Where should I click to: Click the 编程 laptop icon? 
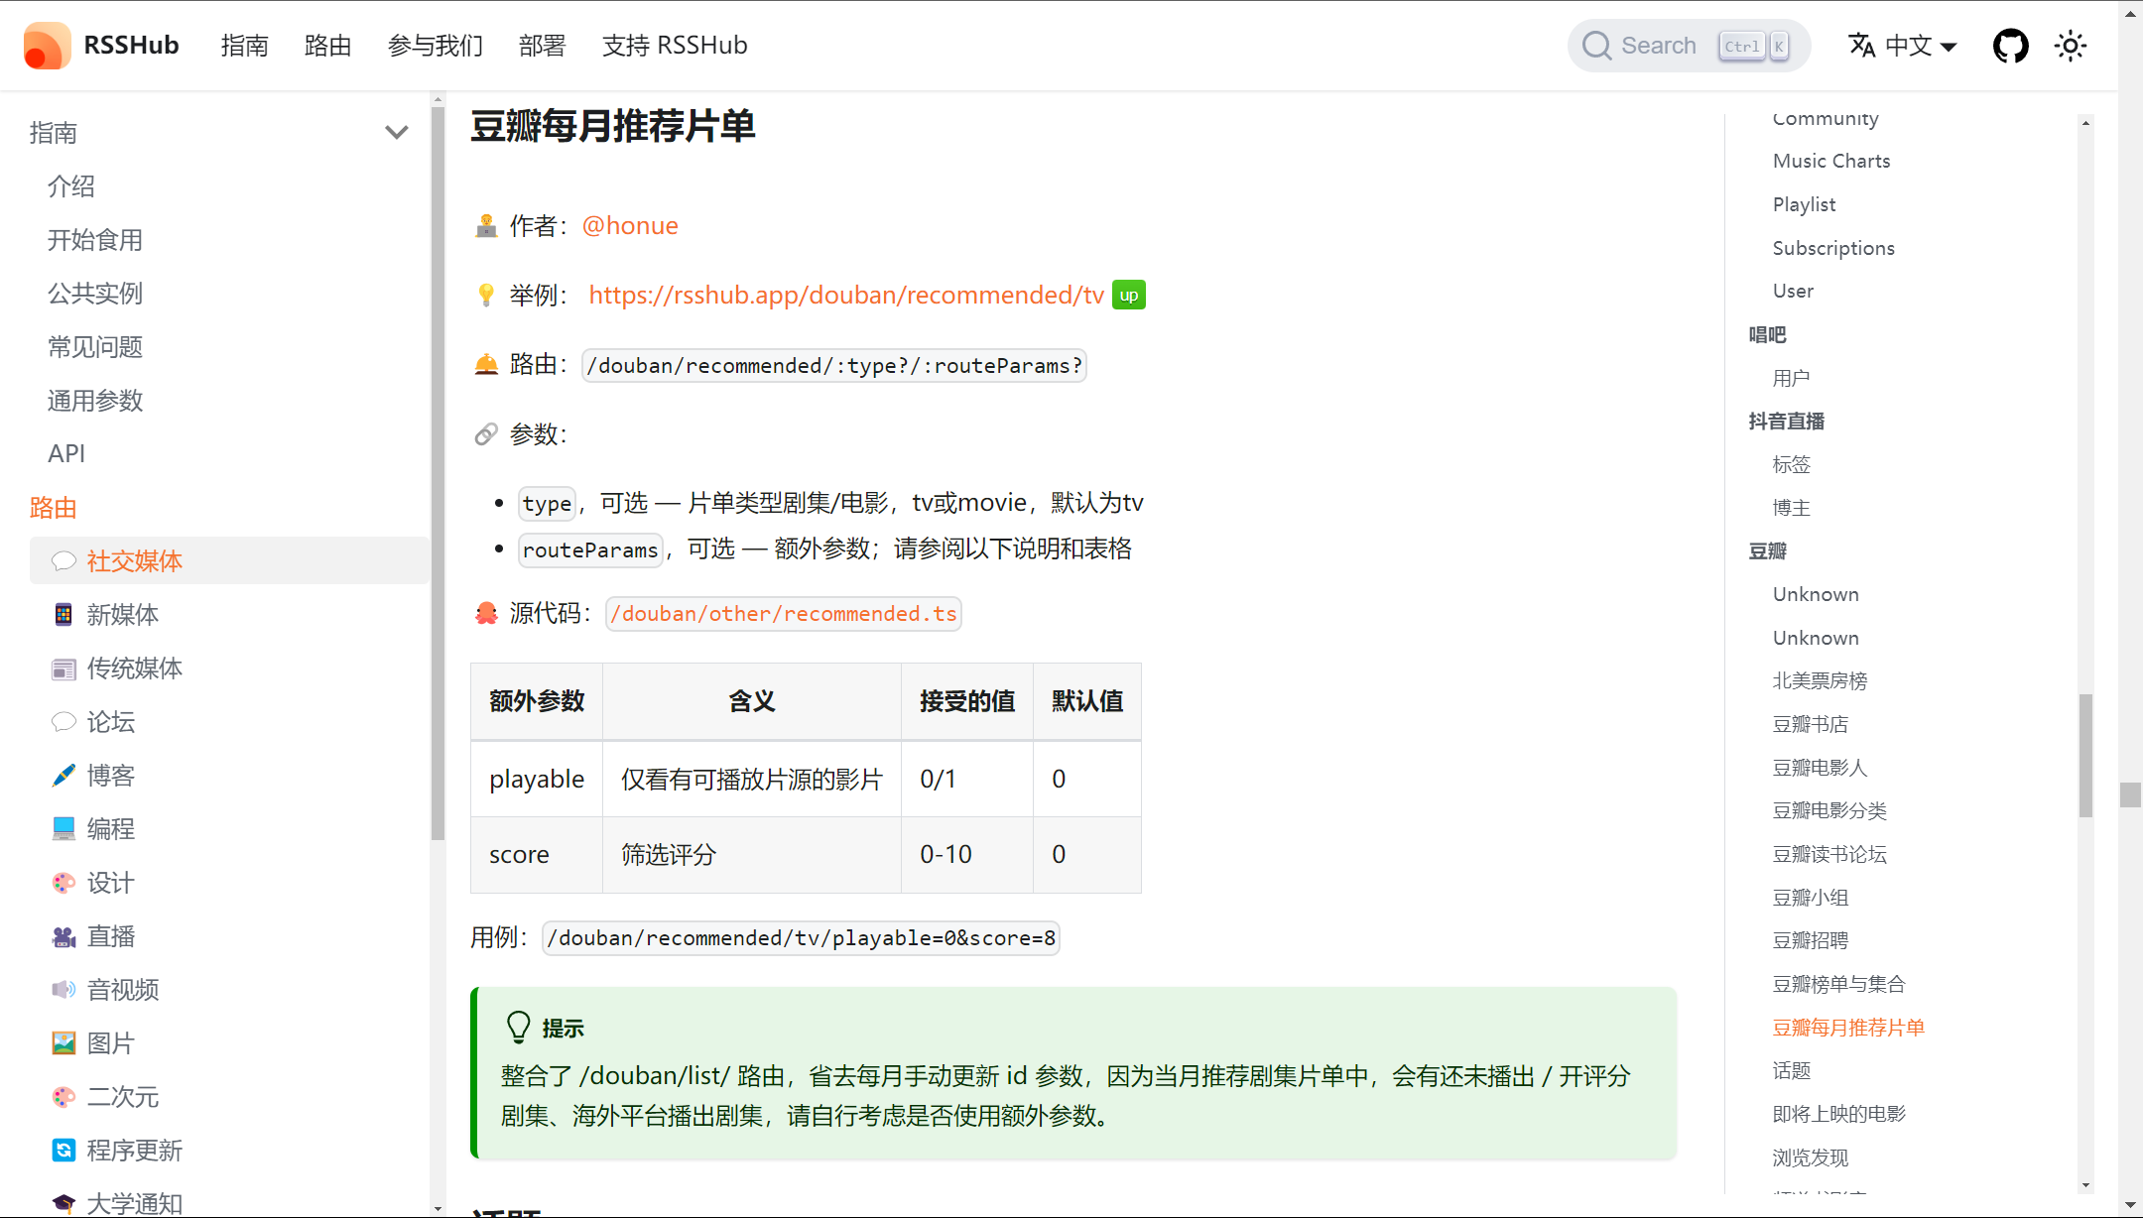click(x=63, y=829)
